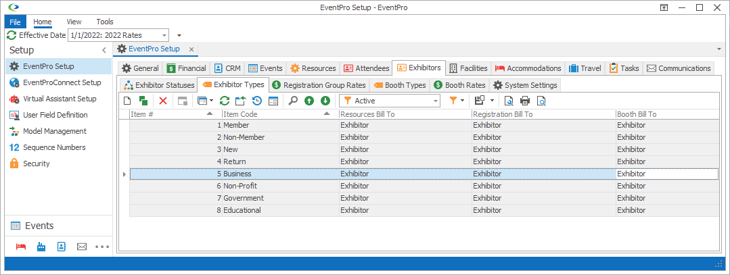Click the export folder arrow icon
The height and width of the screenshot is (275, 730).
coord(241,101)
